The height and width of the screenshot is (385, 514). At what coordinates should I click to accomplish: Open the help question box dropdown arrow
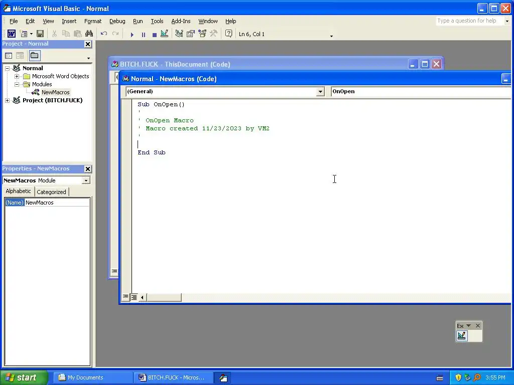tap(507, 21)
